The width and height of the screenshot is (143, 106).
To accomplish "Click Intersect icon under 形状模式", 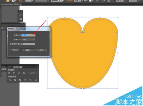I will [x=19, y=73].
